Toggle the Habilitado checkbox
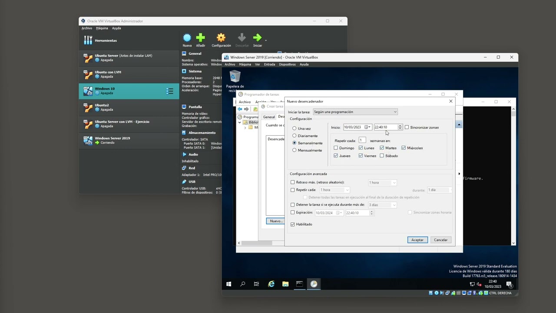Viewport: 556px width, 313px height. click(x=293, y=224)
